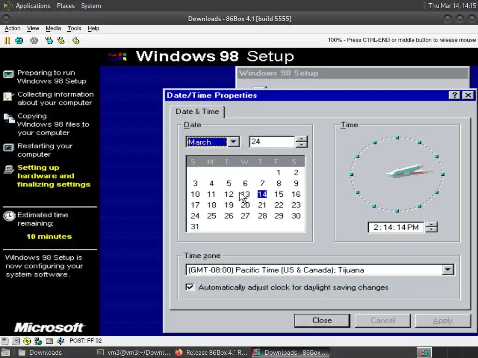Select day 30 in the calendar
478x358 pixels.
(296, 216)
